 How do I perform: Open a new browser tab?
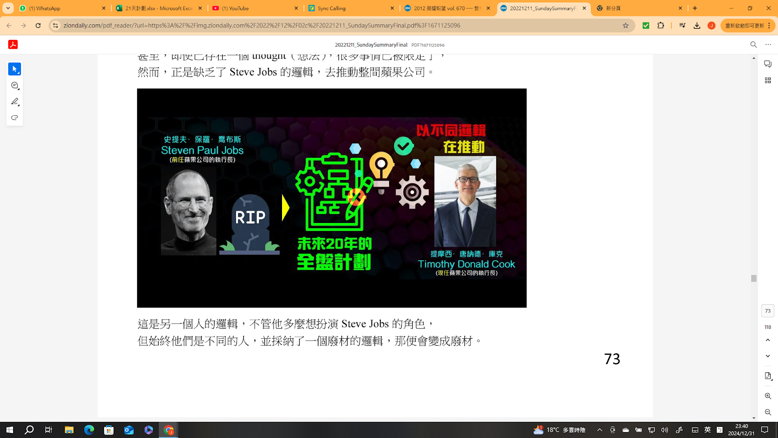tap(695, 8)
